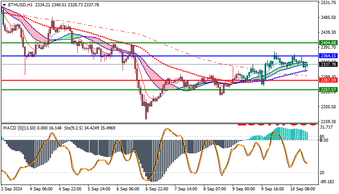Click the 6 Sep 22:00 time label
The height and width of the screenshot is (194, 339).
pos(157,189)
